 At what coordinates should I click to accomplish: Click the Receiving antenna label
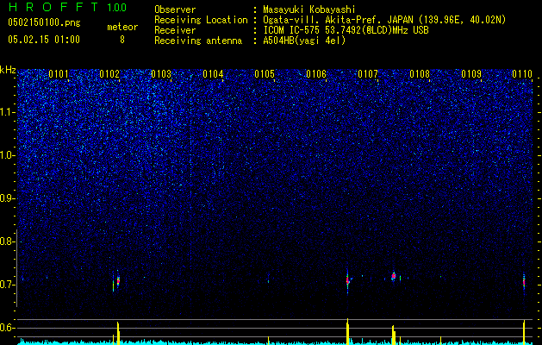(198, 41)
